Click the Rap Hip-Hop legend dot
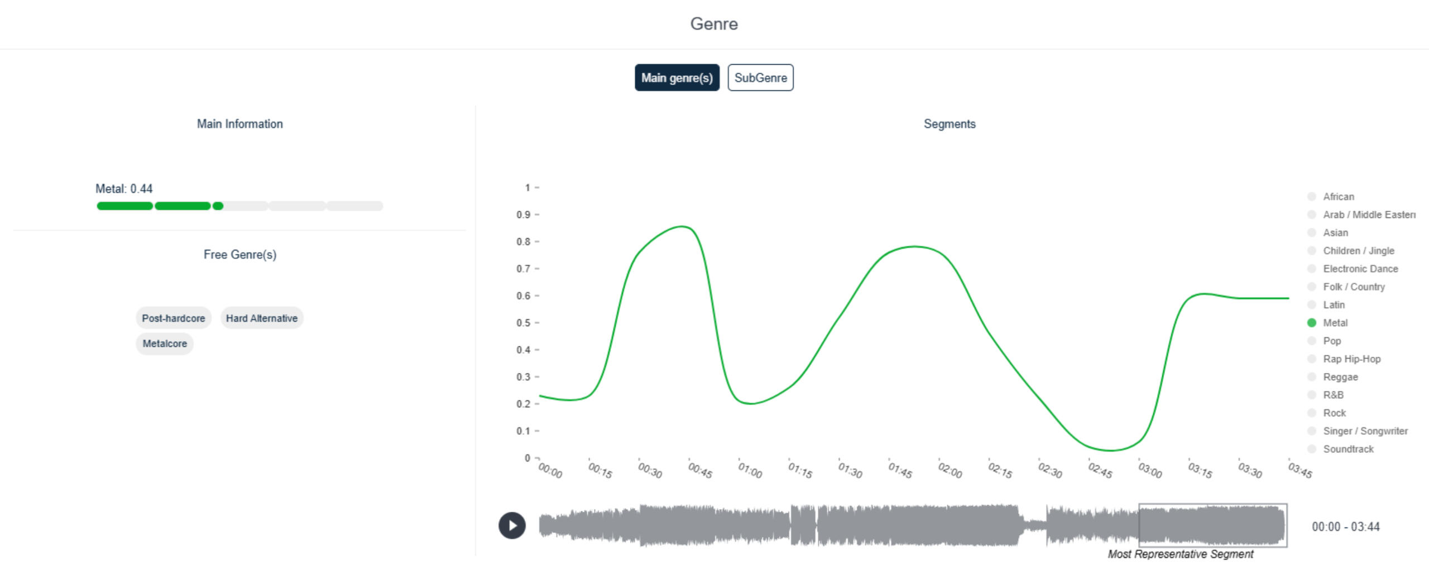Image resolution: width=1429 pixels, height=567 pixels. pos(1312,359)
